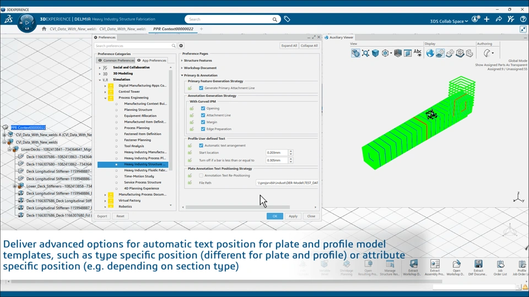The image size is (529, 297).
Task: Open the help question mark icon
Action: click(523, 19)
